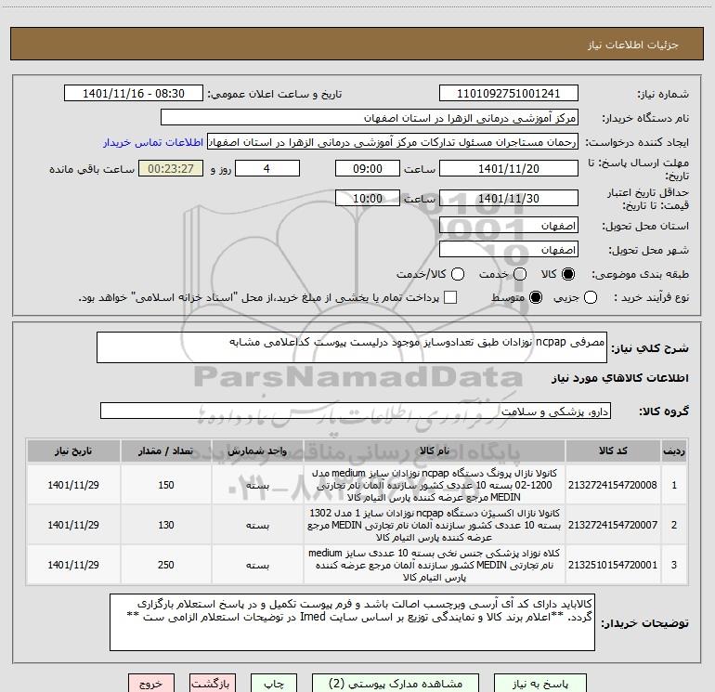Click the price validity date 1401/11/30
The width and height of the screenshot is (715, 692).
[x=509, y=199]
